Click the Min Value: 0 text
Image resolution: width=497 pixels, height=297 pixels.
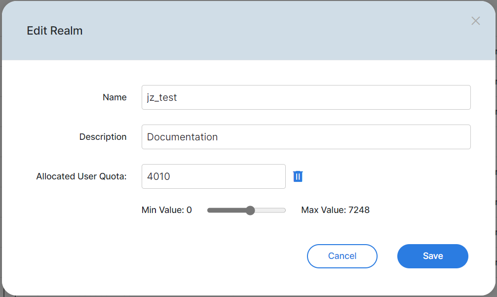click(x=166, y=210)
